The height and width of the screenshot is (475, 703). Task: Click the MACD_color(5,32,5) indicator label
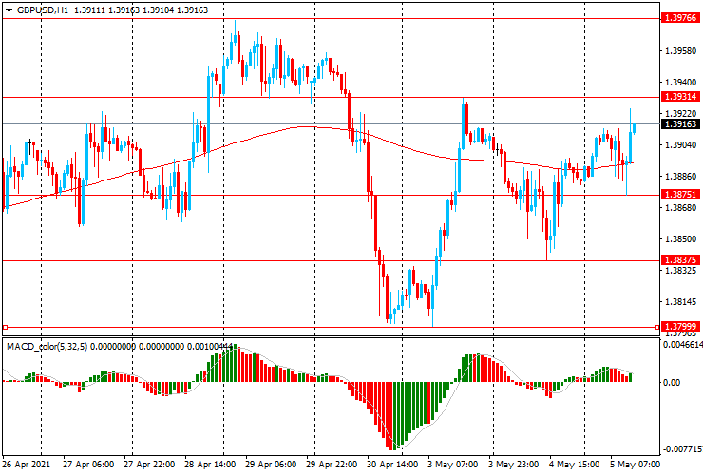47,346
